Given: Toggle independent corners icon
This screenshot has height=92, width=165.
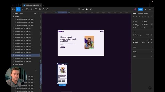Looking at the screenshot, I should 152,27.
